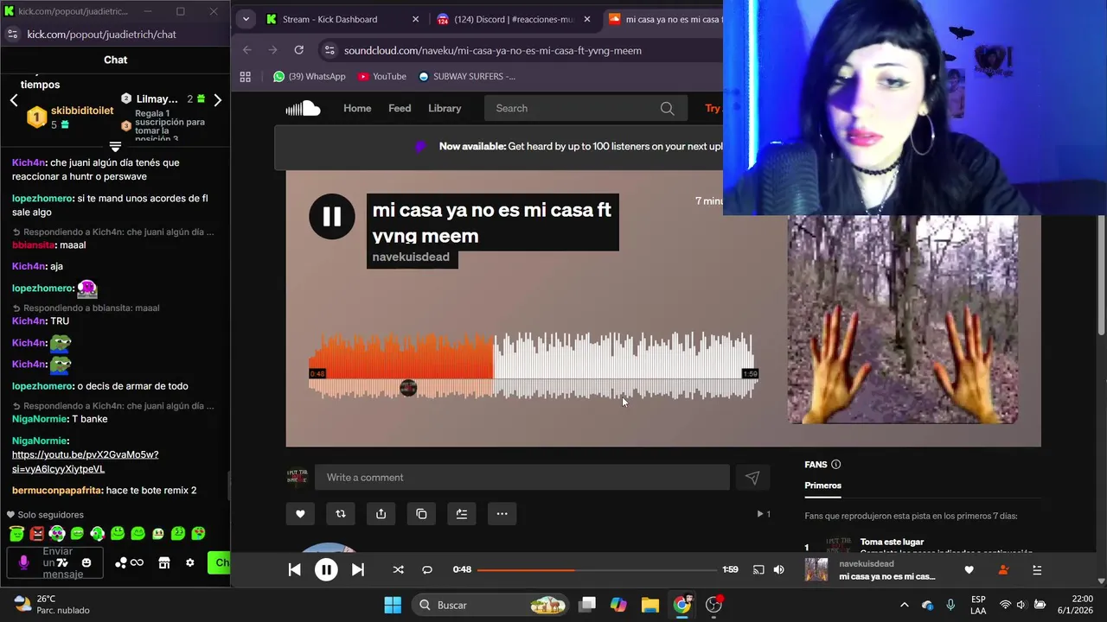Copy the track link with the copy icon
This screenshot has width=1107, height=622.
click(x=421, y=514)
